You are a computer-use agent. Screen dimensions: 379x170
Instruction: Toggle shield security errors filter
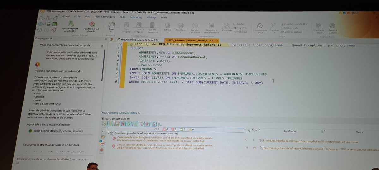[x=147, y=124]
